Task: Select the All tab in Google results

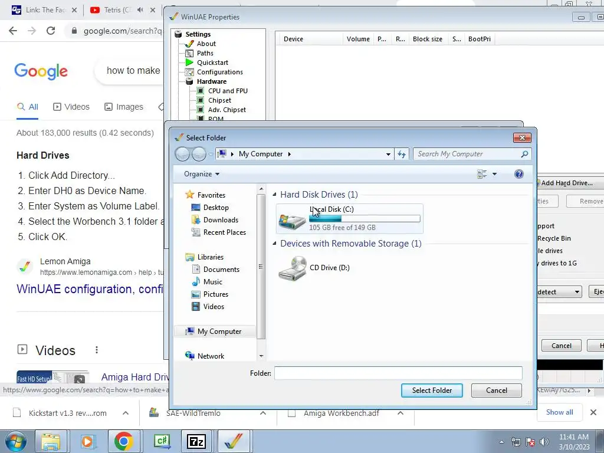Action: (x=27, y=107)
